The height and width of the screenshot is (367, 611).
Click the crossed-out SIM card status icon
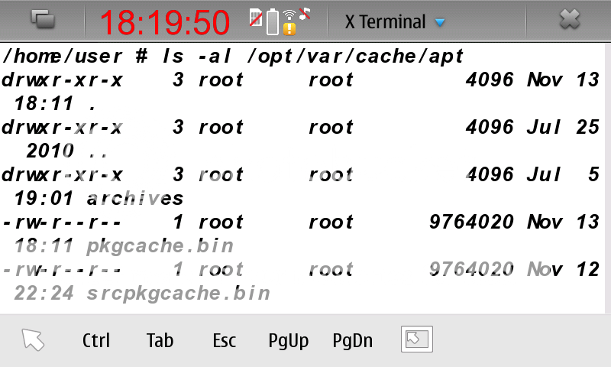(x=257, y=18)
